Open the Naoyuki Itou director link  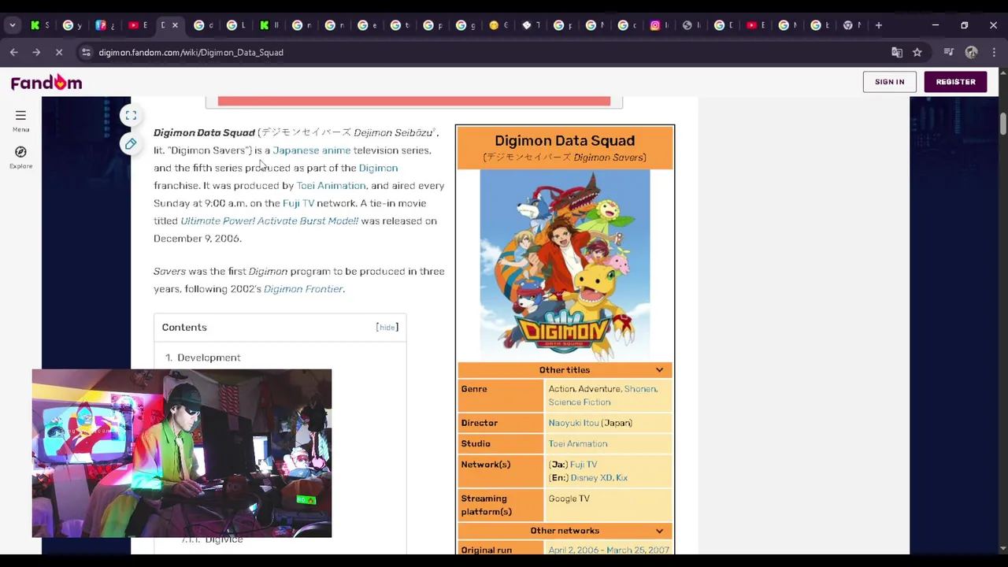click(x=574, y=423)
